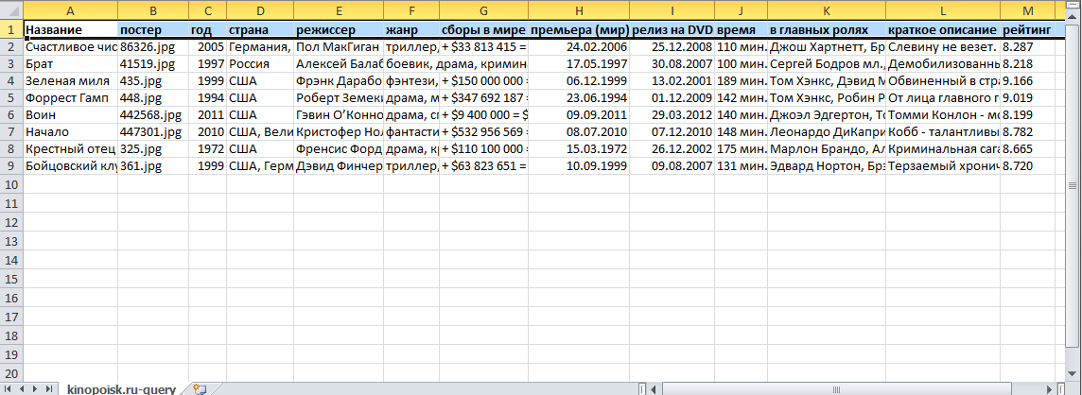The height and width of the screenshot is (395, 1082).
Task: Select row 9 header
Action: (x=11, y=165)
